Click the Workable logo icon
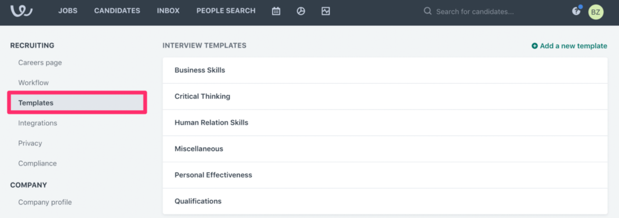The width and height of the screenshot is (619, 218). click(x=21, y=11)
